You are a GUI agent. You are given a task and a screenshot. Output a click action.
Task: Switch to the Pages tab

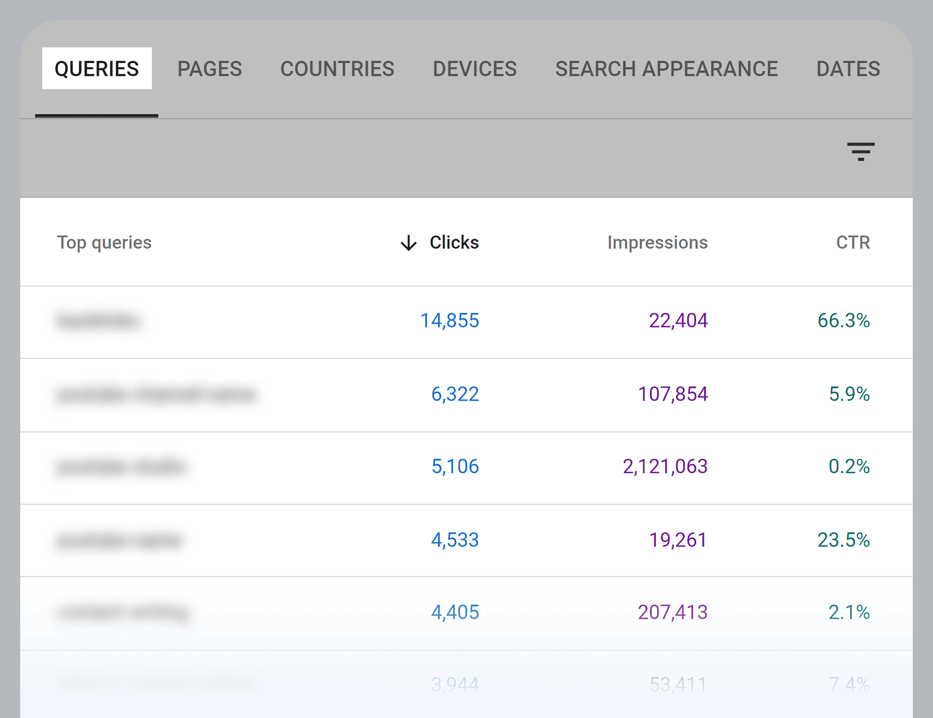tap(209, 68)
